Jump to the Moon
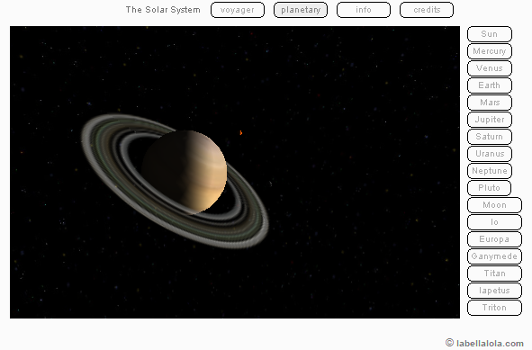Image resolution: width=532 pixels, height=350 pixels. pyautogui.click(x=494, y=205)
